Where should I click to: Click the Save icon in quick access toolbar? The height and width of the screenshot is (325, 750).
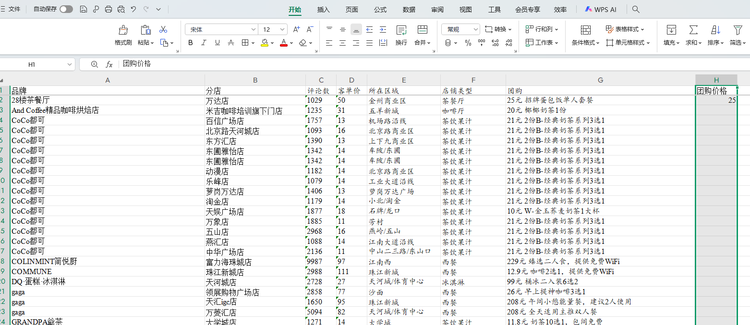(x=84, y=9)
